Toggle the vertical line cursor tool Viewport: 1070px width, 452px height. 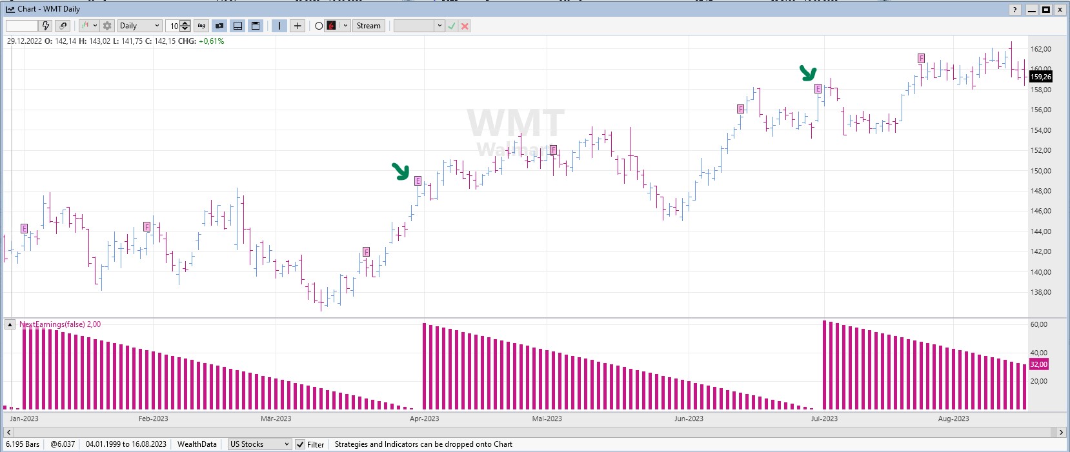coord(279,26)
